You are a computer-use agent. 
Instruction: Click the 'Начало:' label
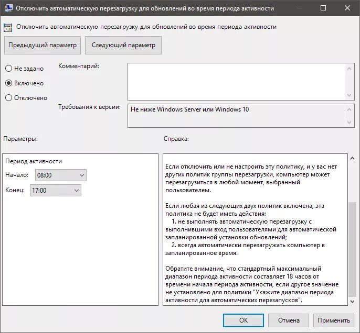click(x=17, y=175)
